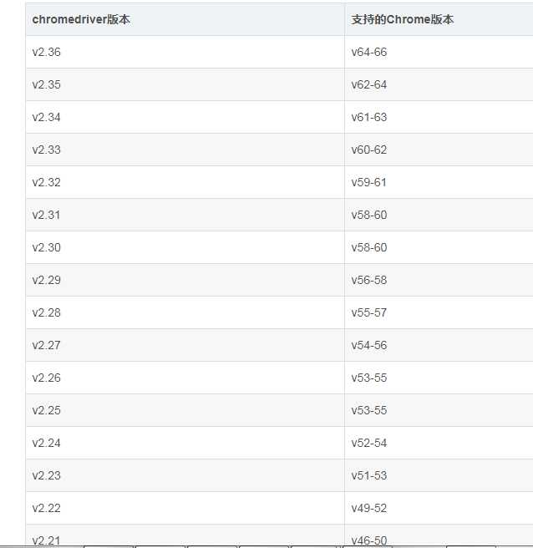The height and width of the screenshot is (548, 533).
Task: Select the v2.26 cell
Action: pyautogui.click(x=185, y=378)
